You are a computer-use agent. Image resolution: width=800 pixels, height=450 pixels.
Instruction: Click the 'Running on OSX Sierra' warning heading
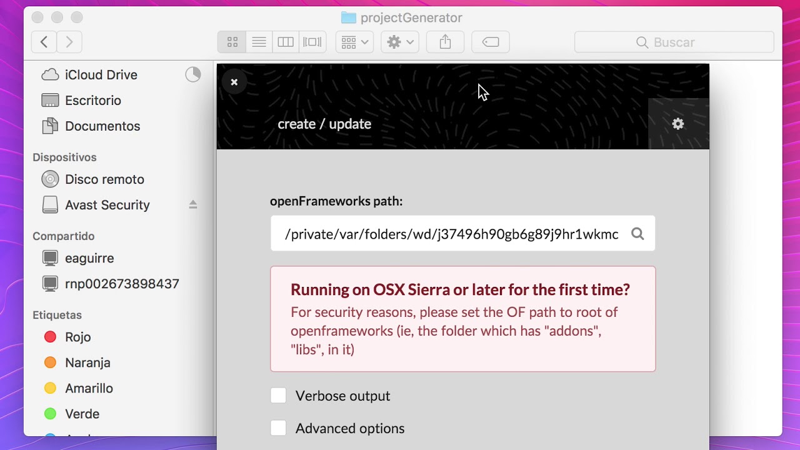[x=460, y=289]
